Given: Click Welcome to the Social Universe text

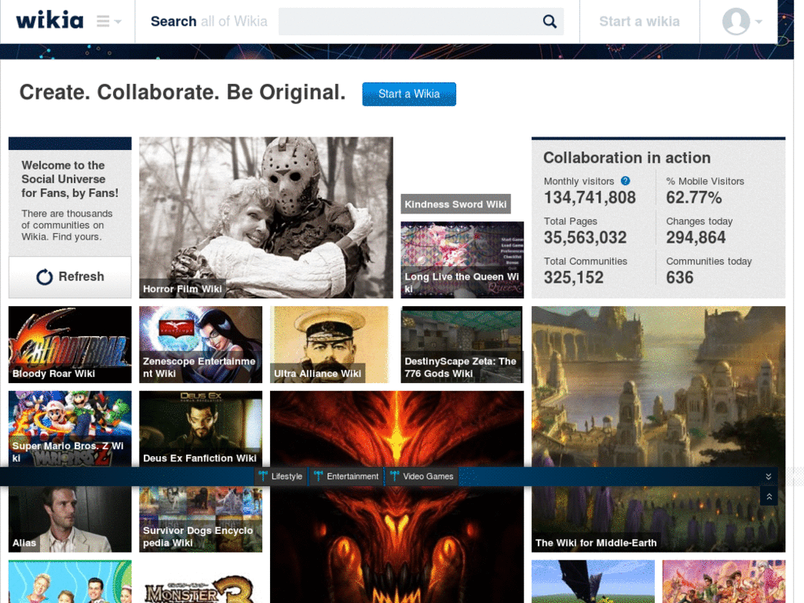Looking at the screenshot, I should coord(70,179).
